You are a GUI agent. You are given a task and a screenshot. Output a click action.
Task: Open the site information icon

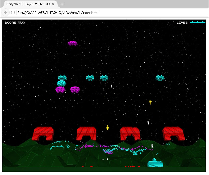pos(13,13)
